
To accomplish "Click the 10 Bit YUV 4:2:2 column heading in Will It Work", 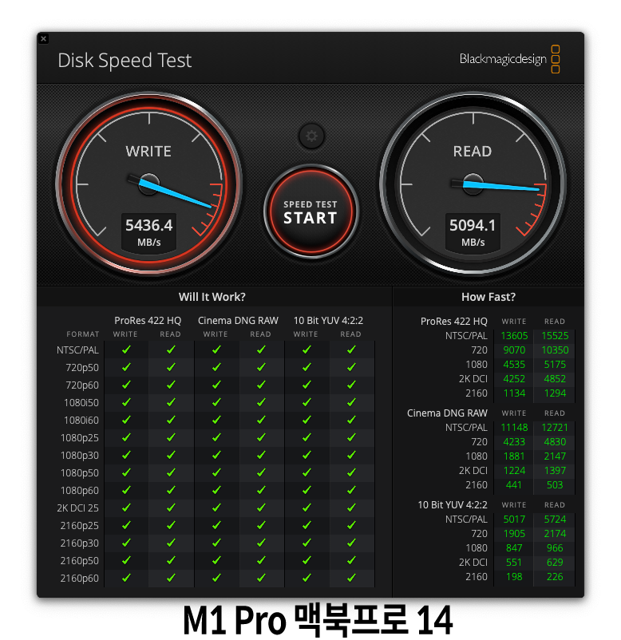I will coord(328,321).
